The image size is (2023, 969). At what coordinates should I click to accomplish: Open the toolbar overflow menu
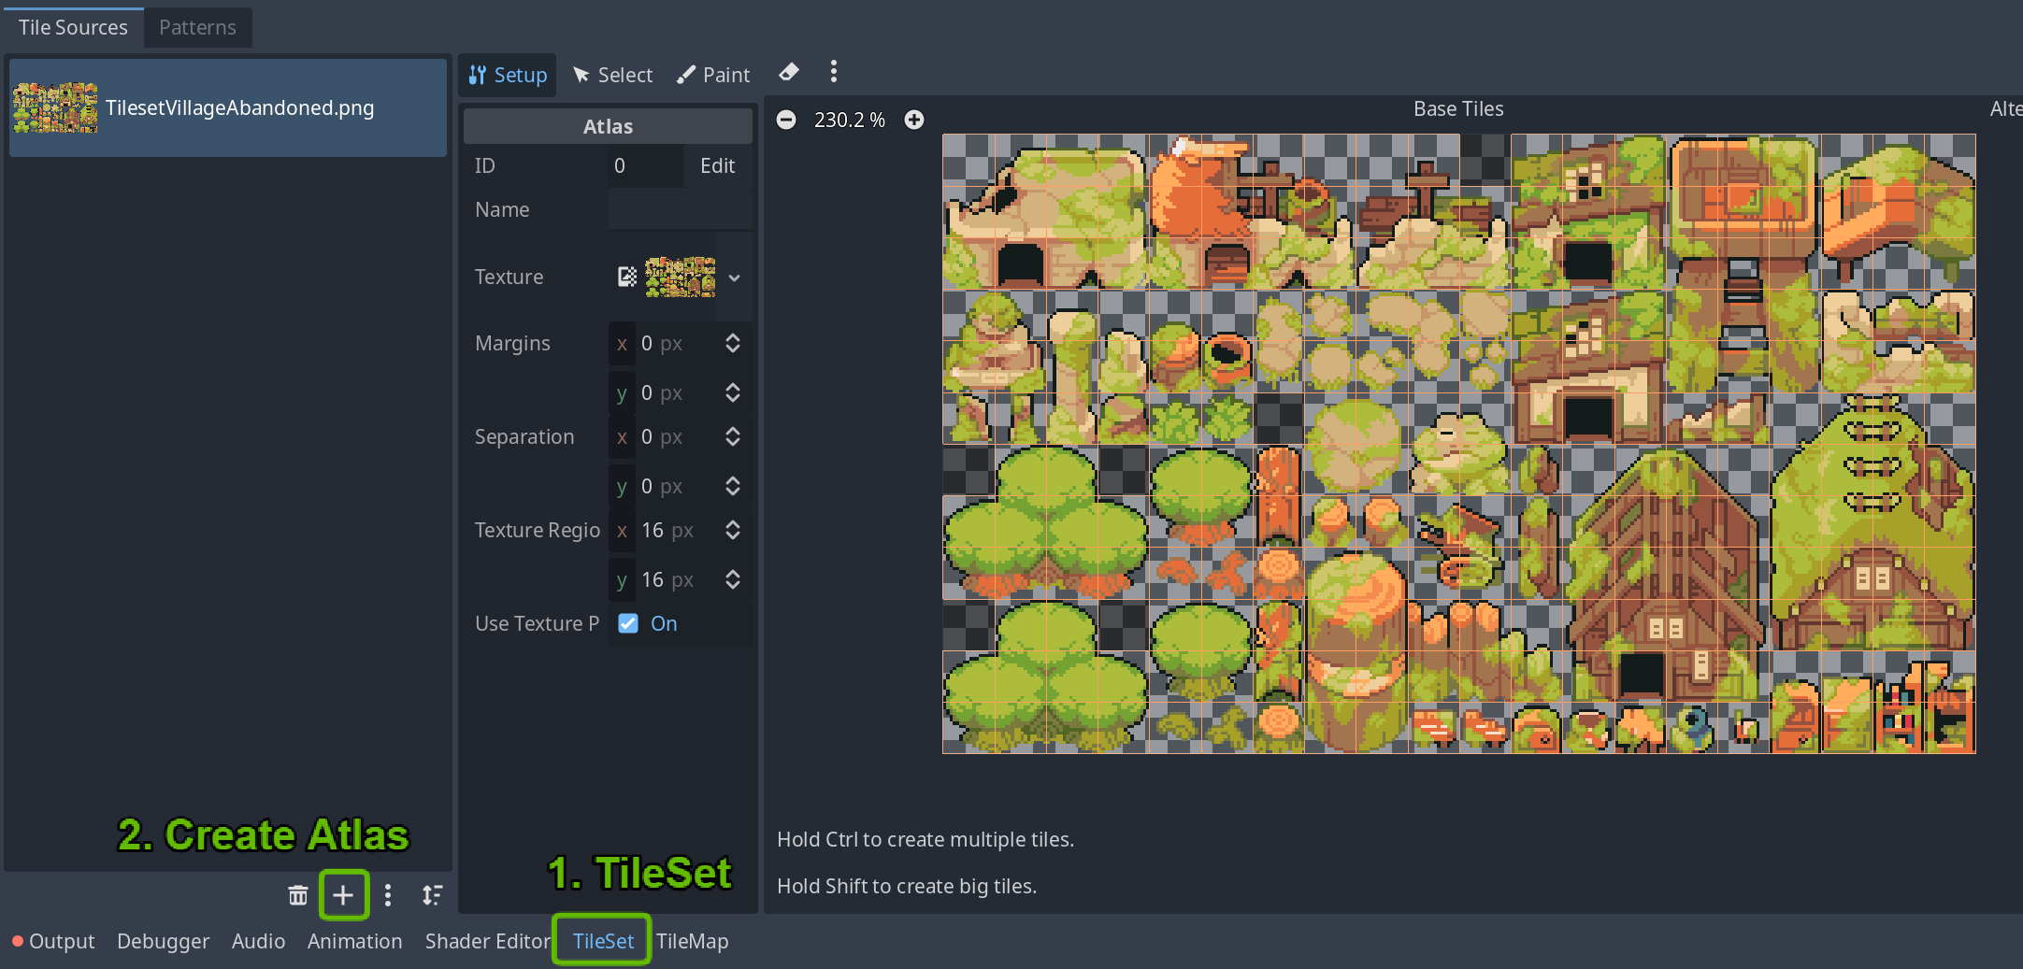click(x=833, y=72)
